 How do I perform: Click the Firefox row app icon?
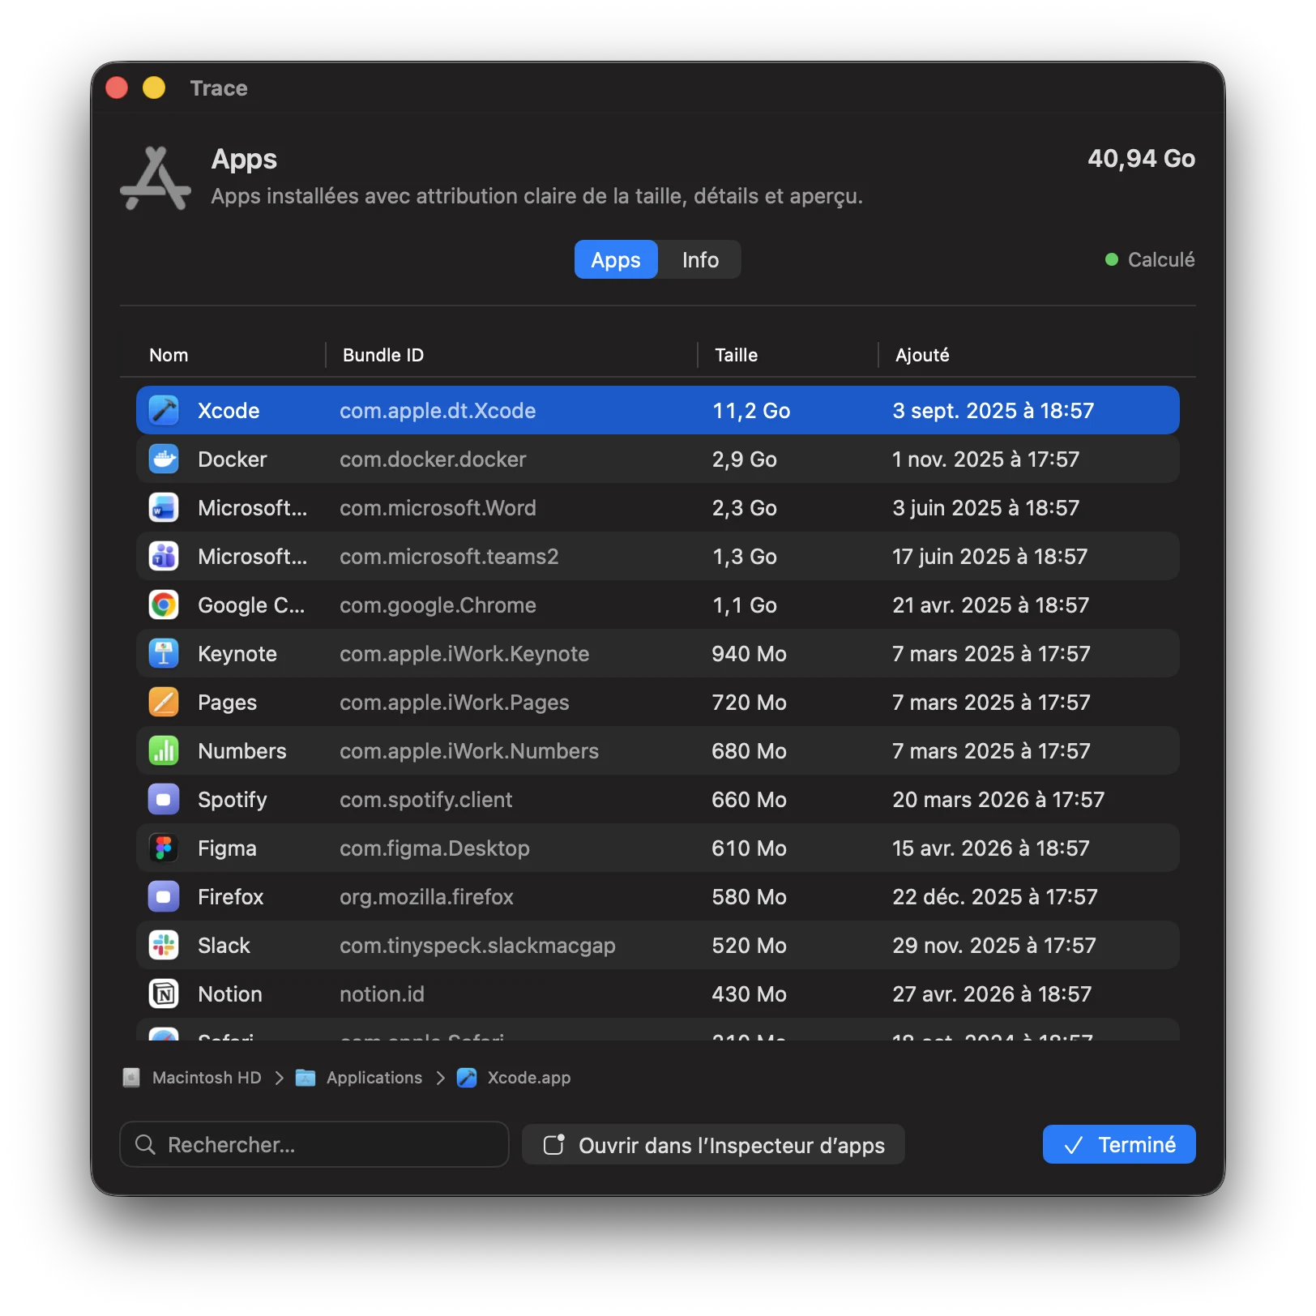(x=164, y=897)
